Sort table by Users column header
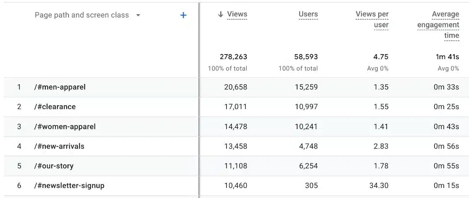This screenshot has height=198, width=469. point(308,15)
